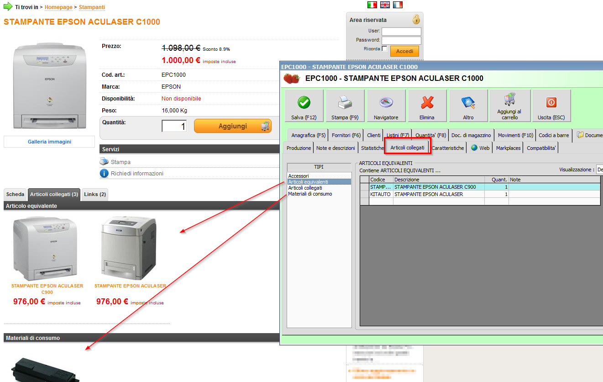
Task: Click the info icon beside Richiedi informazioni
Action: pyautogui.click(x=104, y=173)
